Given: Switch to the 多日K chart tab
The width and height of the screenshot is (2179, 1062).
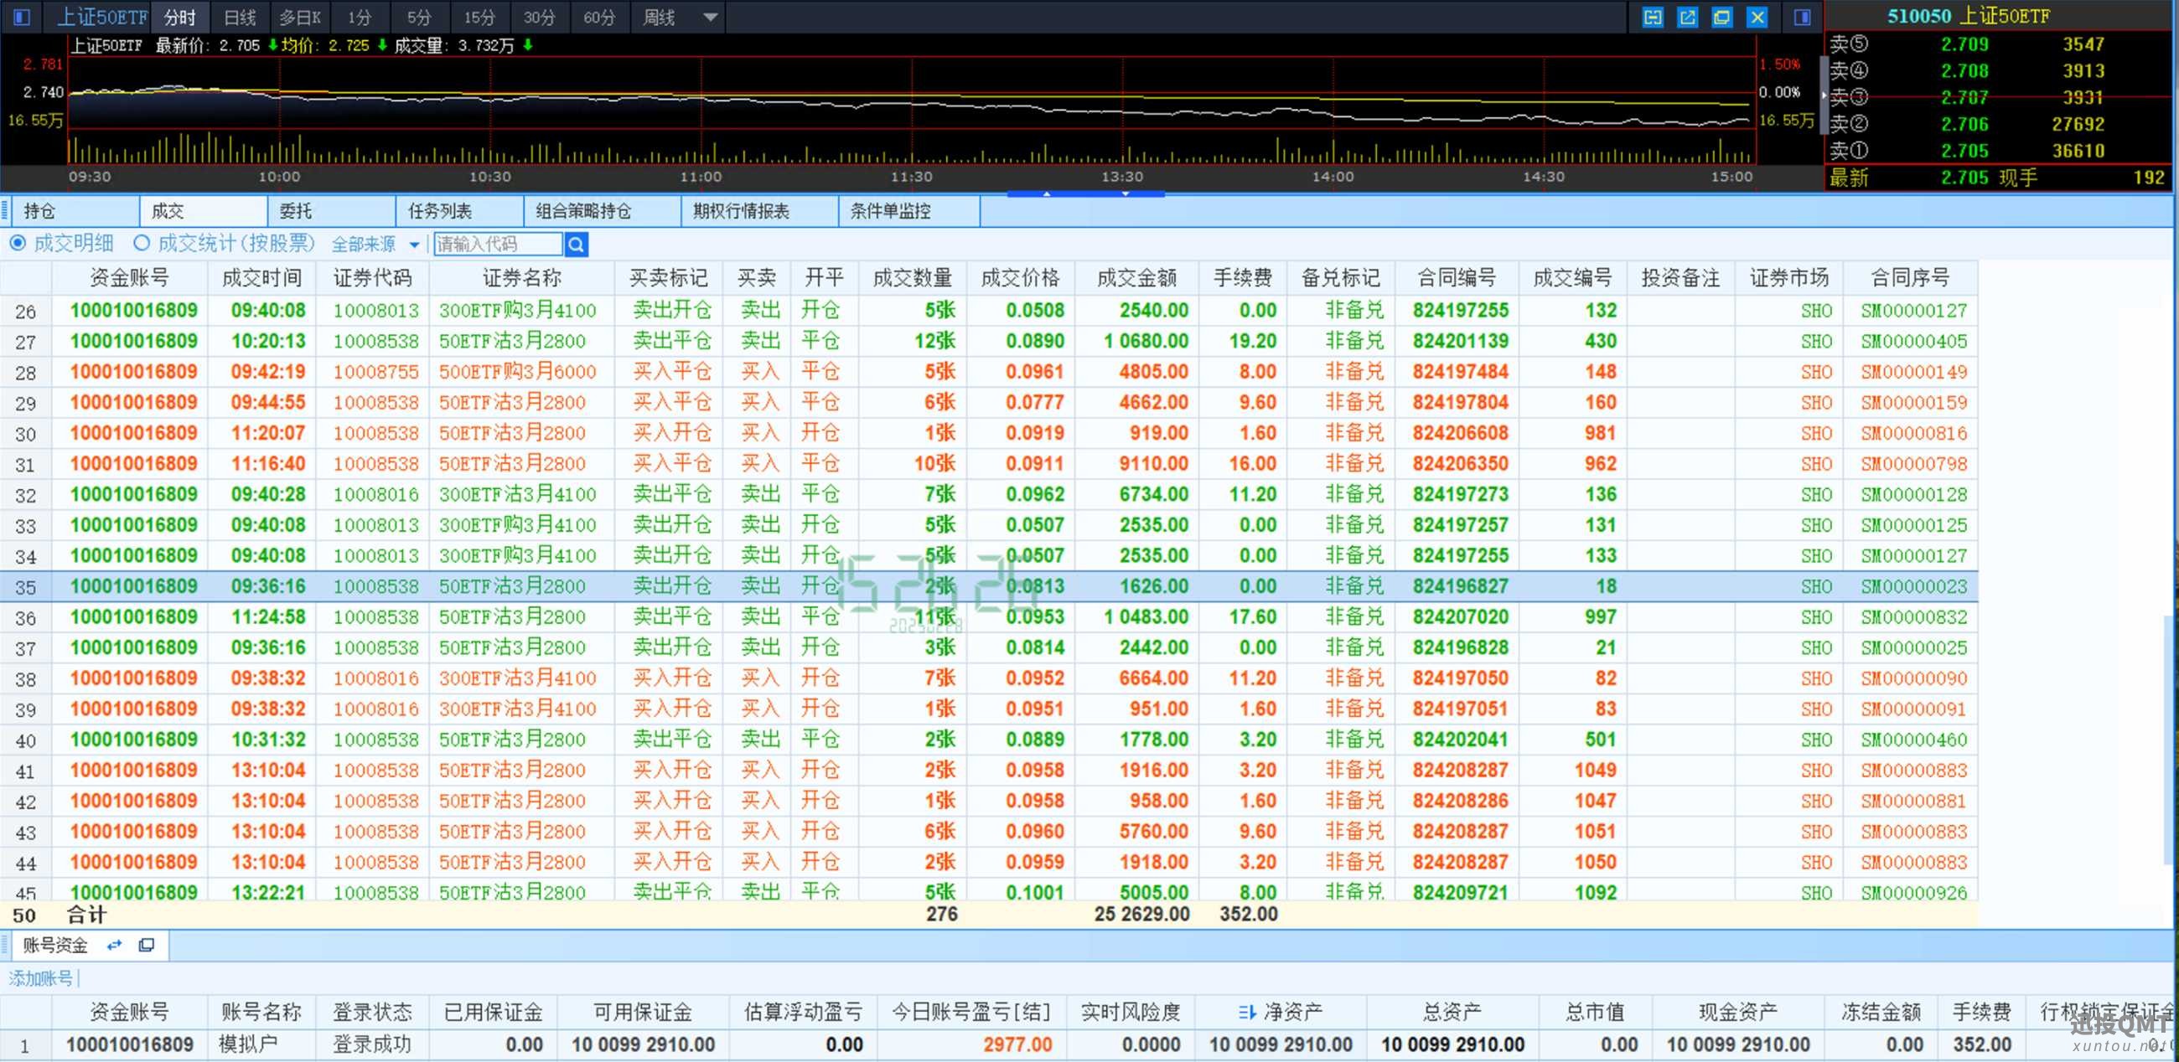Looking at the screenshot, I should (x=300, y=17).
